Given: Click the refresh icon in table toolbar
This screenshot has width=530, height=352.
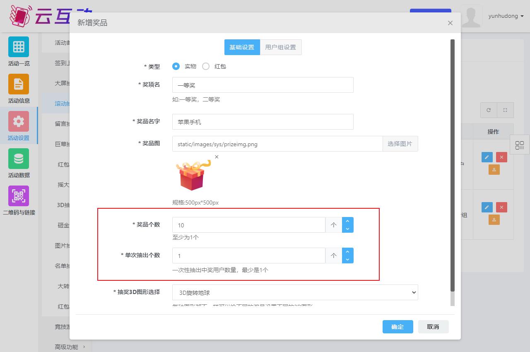Looking at the screenshot, I should point(489,110).
